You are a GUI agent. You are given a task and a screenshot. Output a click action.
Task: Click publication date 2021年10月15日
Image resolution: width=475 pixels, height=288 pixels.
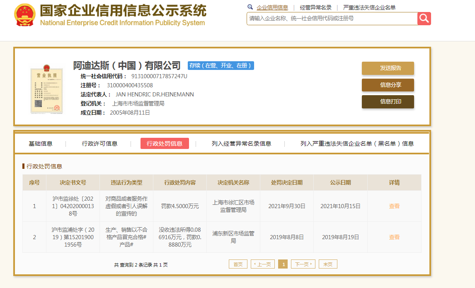(340, 206)
